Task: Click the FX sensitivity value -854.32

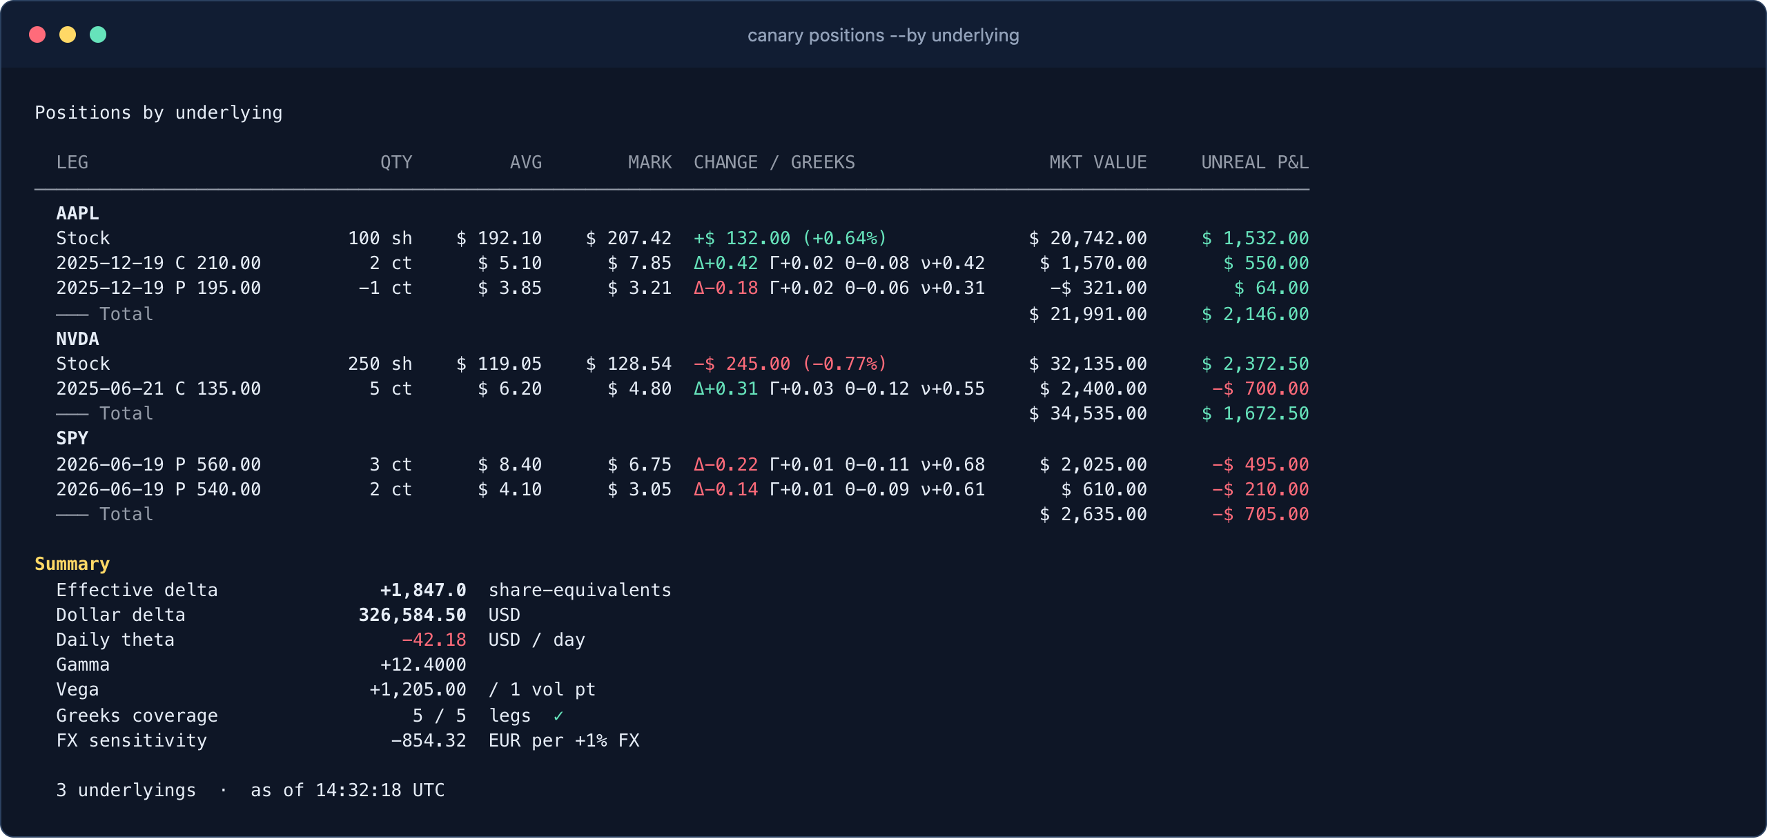Action: pyautogui.click(x=429, y=740)
